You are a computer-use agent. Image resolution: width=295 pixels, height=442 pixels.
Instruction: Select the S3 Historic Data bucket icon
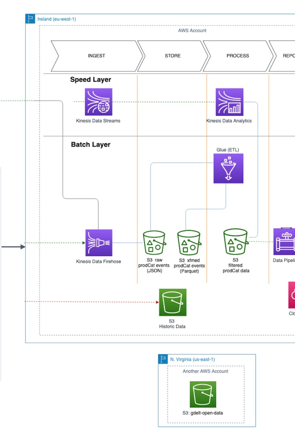click(x=173, y=302)
